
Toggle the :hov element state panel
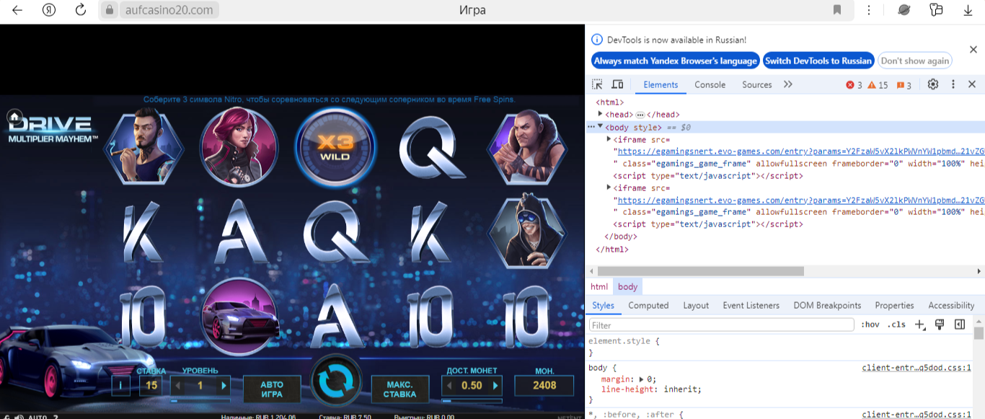point(870,325)
